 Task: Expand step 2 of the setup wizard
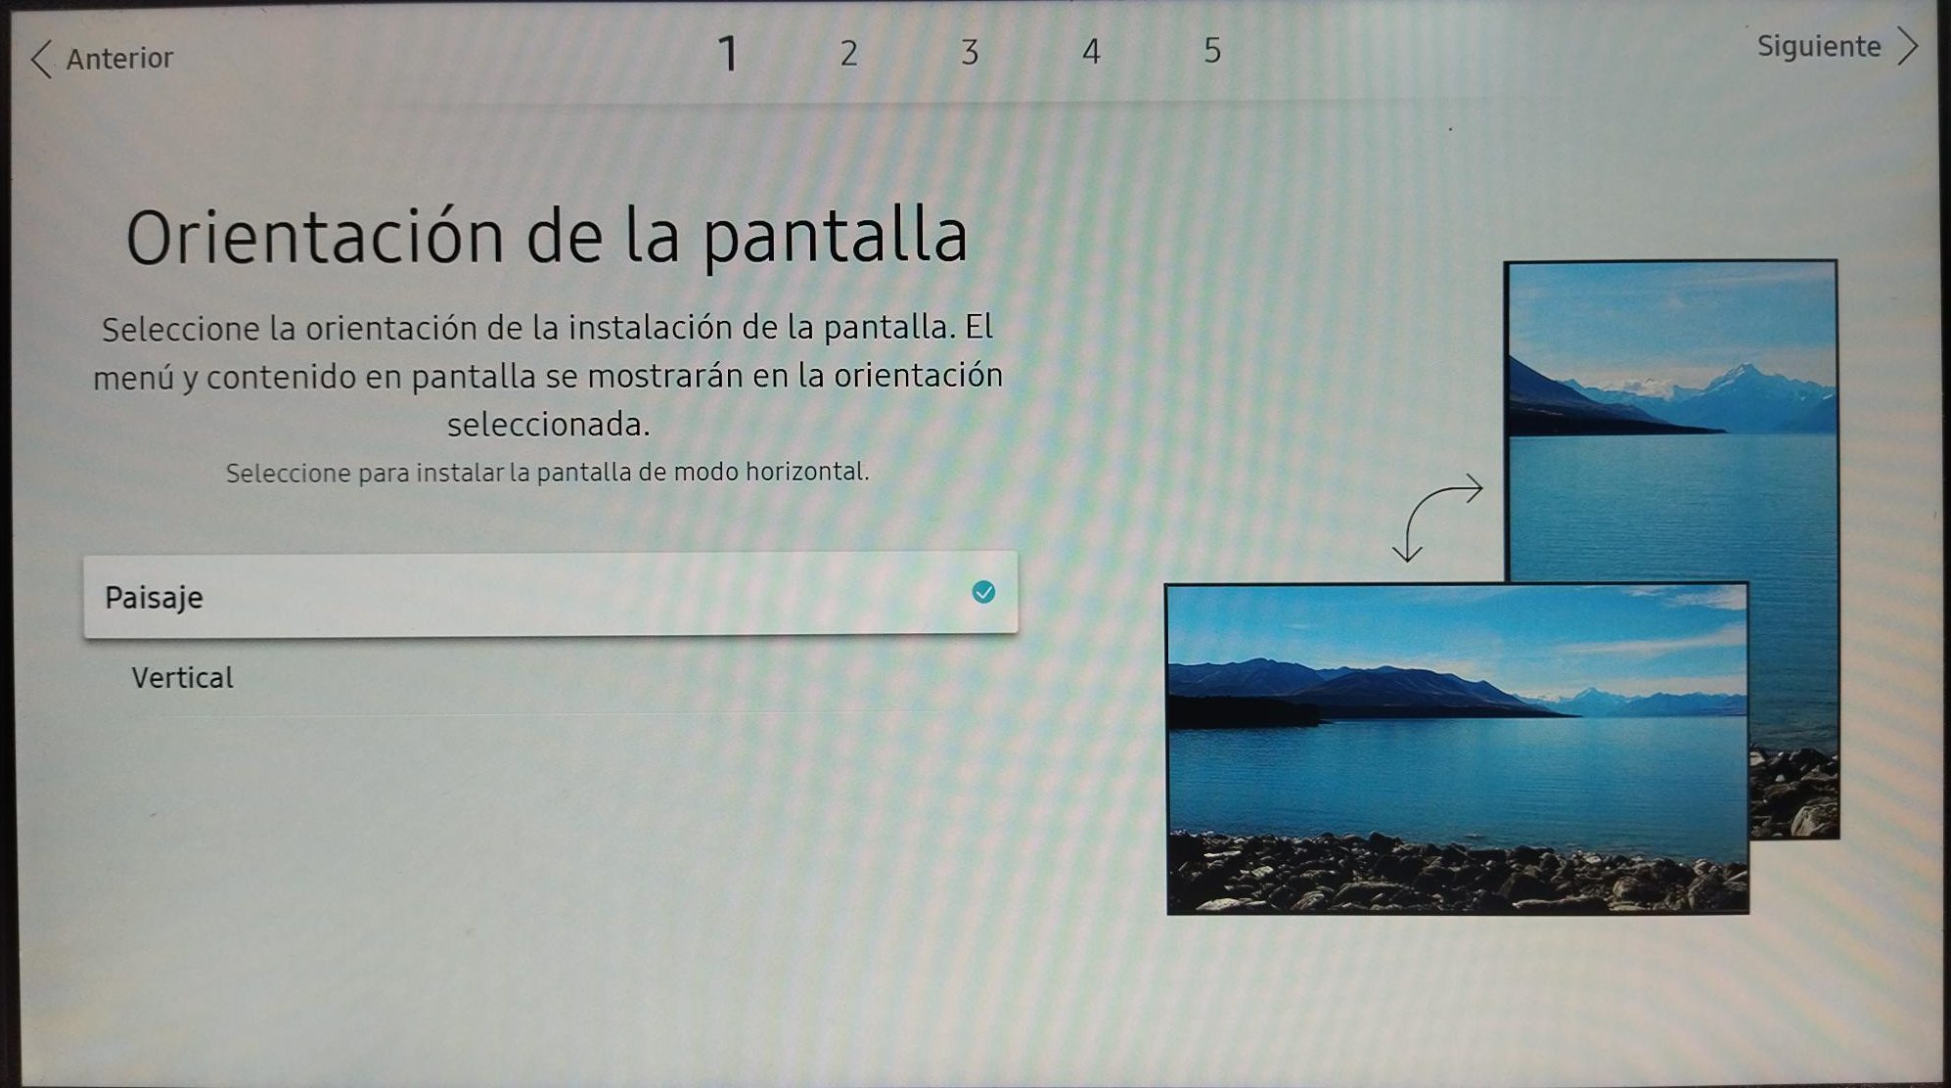[848, 54]
